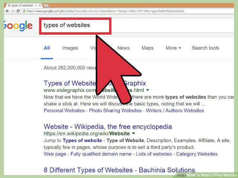Viewport: 238px width, 178px height.
Task: Click the Google logo
Action: [x=18, y=26]
